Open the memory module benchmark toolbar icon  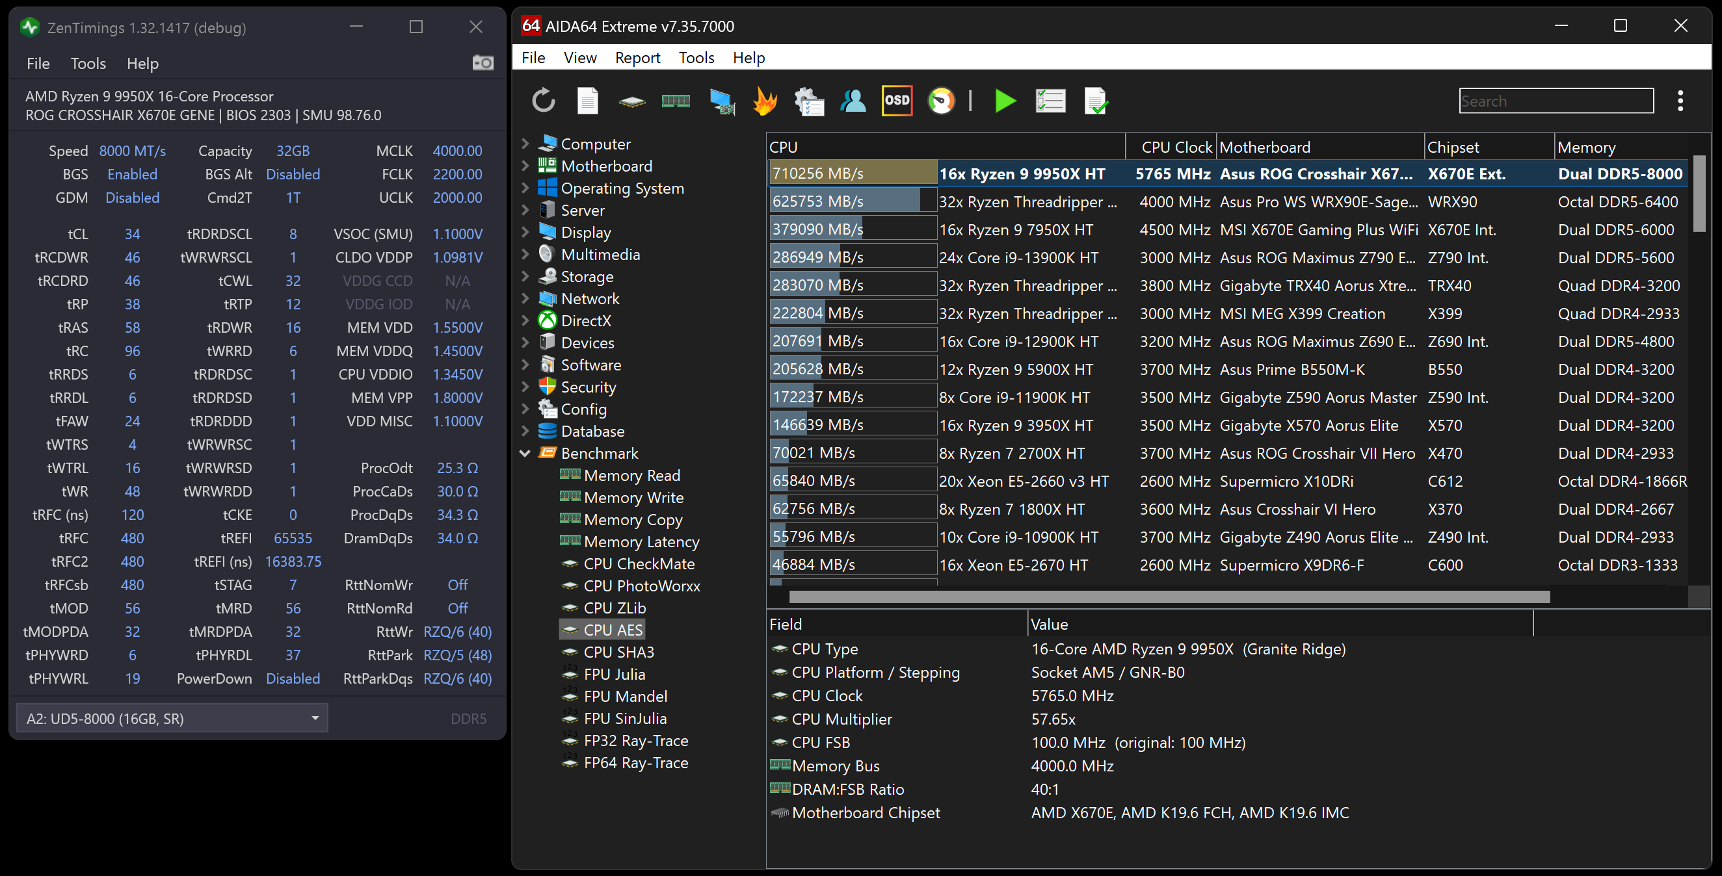[675, 101]
